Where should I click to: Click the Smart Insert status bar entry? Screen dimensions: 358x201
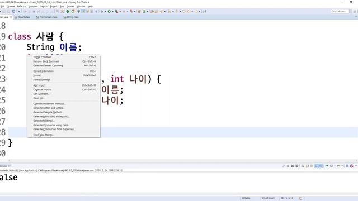[x=268, y=198]
